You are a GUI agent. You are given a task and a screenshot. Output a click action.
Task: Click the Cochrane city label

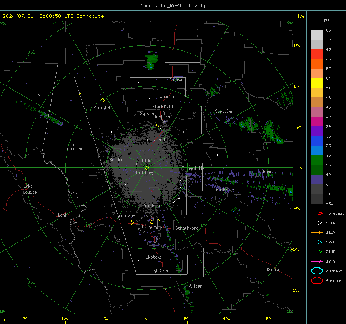[126, 215]
